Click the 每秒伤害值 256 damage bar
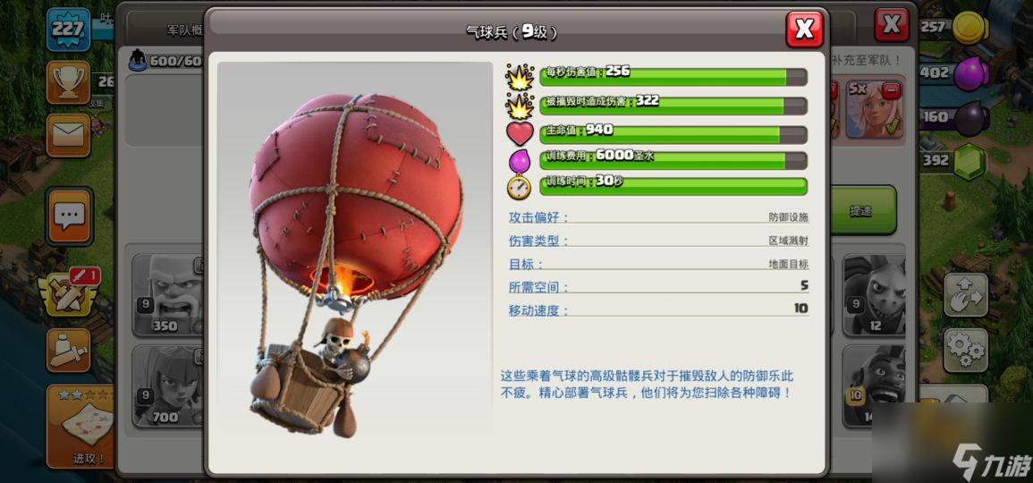The height and width of the screenshot is (483, 1033). (x=673, y=76)
